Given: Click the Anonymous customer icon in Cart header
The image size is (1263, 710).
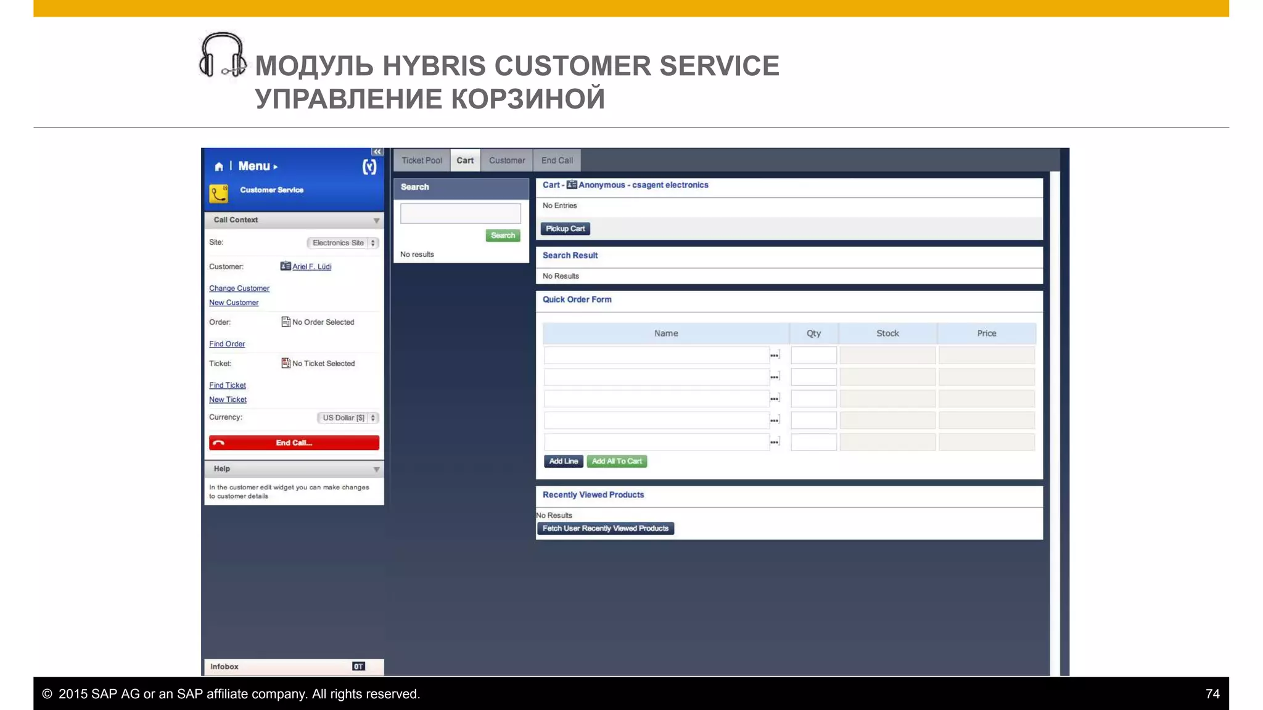Looking at the screenshot, I should click(x=572, y=185).
